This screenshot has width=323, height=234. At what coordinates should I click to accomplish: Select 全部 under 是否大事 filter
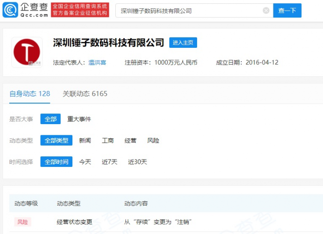[x=50, y=119]
